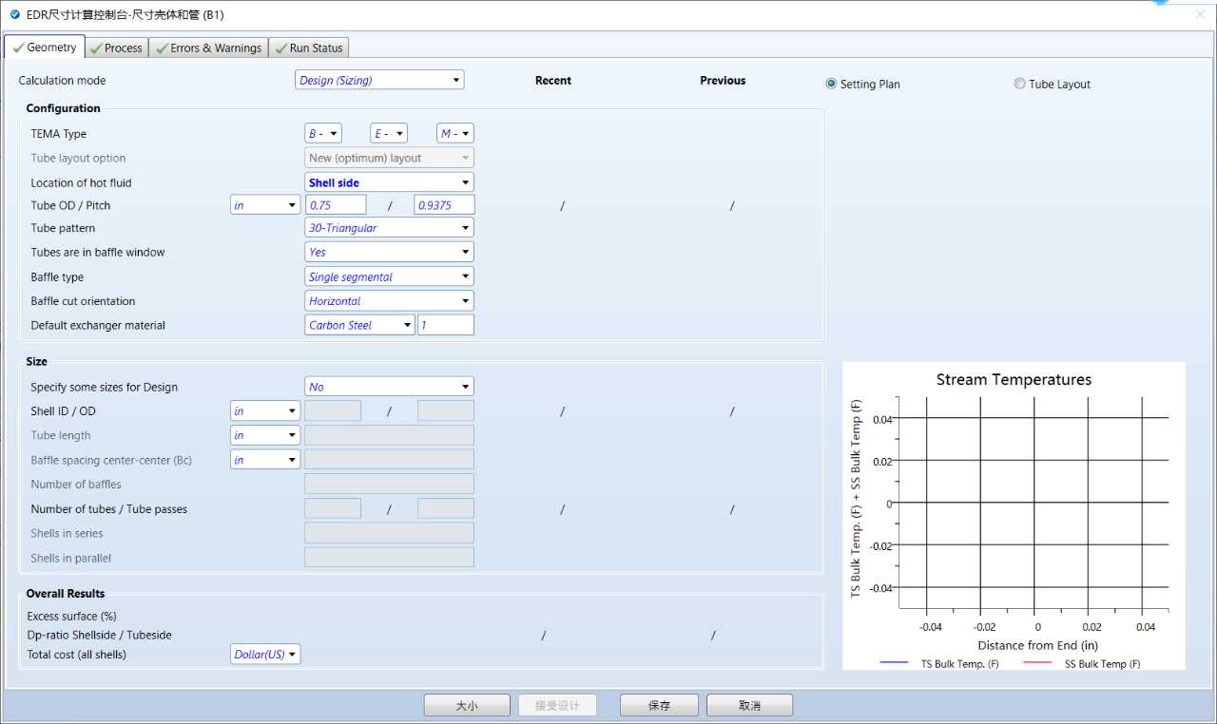Open the Calculation mode dropdown
Viewport: 1217px width, 724px height.
click(379, 80)
